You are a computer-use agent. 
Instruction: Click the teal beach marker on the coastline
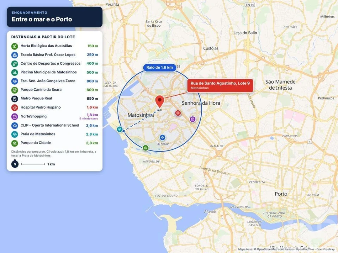(x=120, y=129)
